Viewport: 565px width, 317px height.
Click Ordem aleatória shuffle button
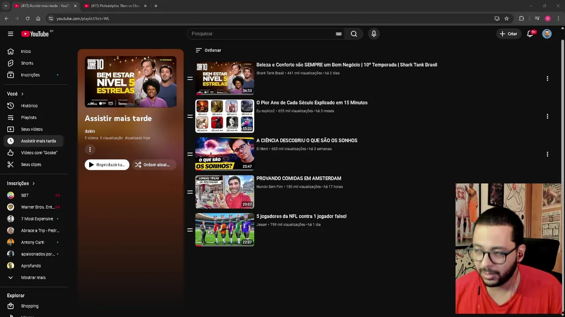(x=154, y=165)
